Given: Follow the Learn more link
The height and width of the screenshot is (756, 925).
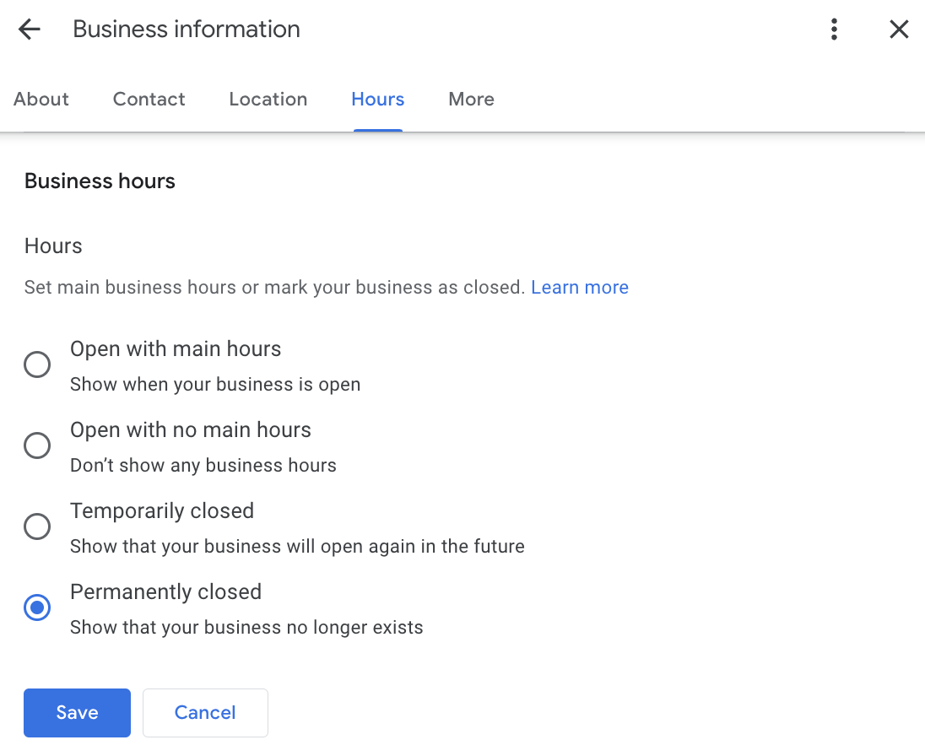Looking at the screenshot, I should [580, 288].
